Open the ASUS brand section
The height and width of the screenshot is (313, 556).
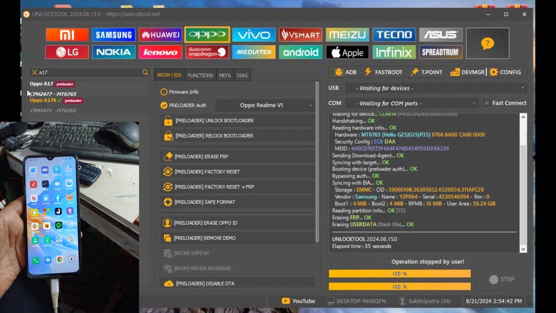441,35
